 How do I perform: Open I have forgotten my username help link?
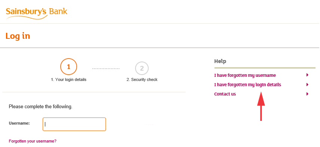(x=245, y=75)
